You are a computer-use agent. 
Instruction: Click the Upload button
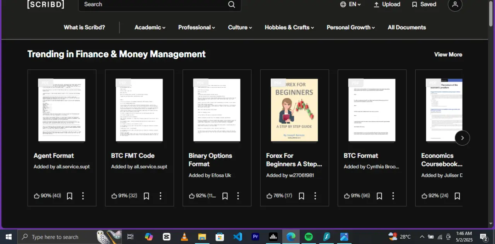387,4
